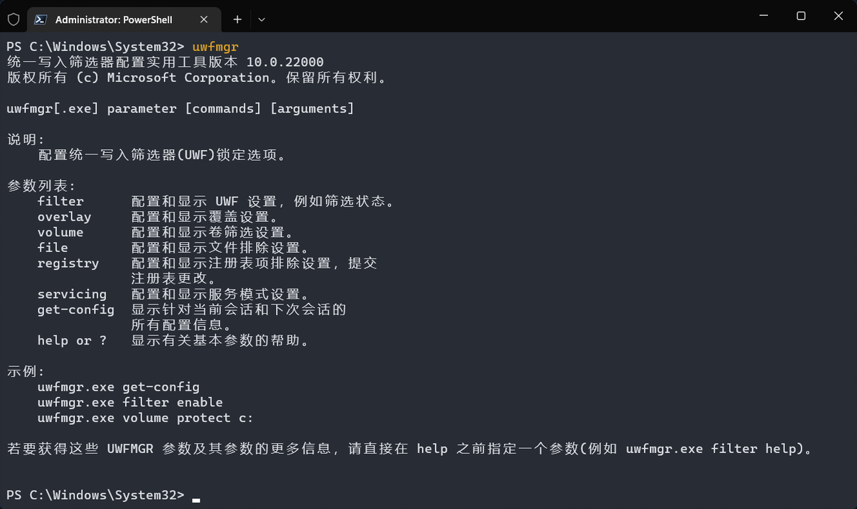Click the example "uwfmgr.exe volume protect c:"
The height and width of the screenshot is (509, 857).
[145, 418]
